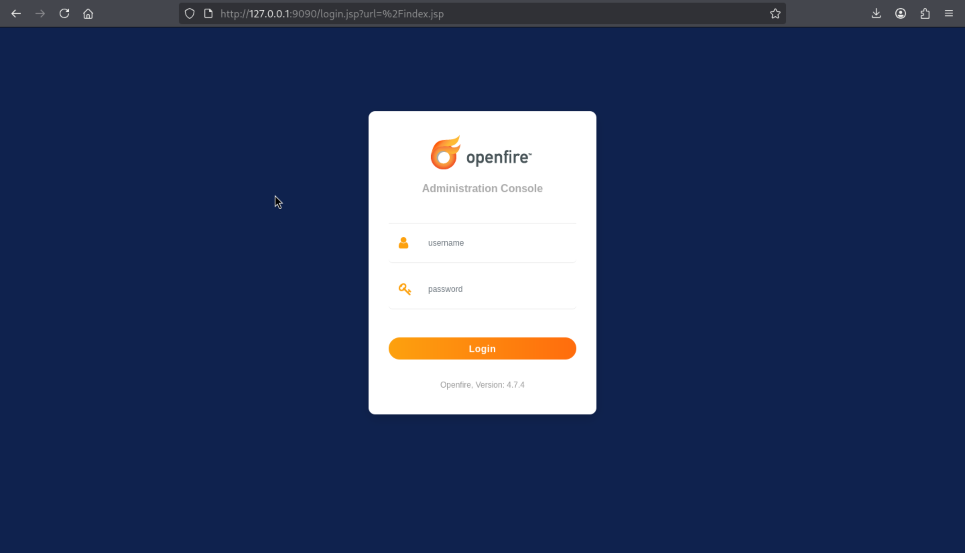Click the orange user silhouette icon
Viewport: 965px width, 553px height.
pyautogui.click(x=403, y=243)
